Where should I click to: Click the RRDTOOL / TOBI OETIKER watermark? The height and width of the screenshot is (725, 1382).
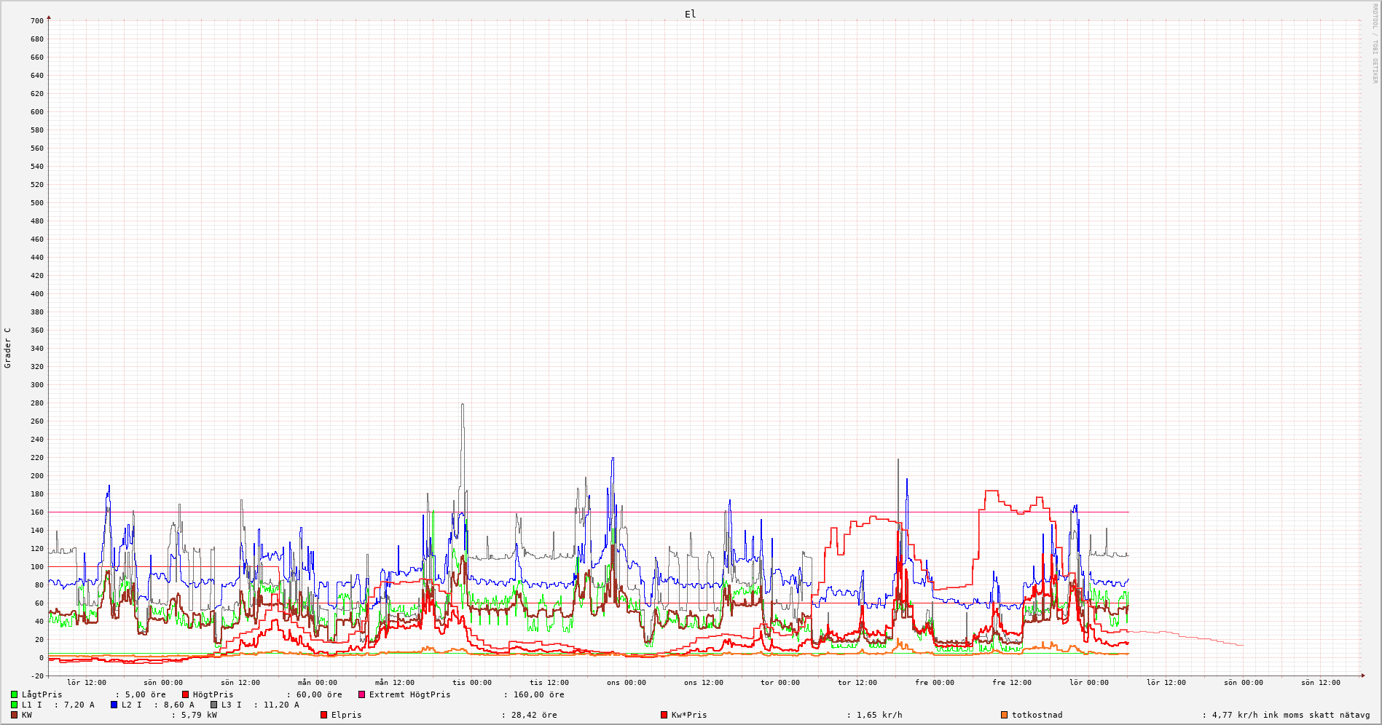tap(1375, 44)
